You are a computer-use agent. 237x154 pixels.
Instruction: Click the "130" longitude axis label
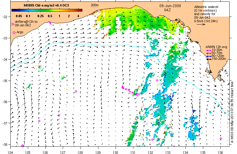(x=116, y=152)
